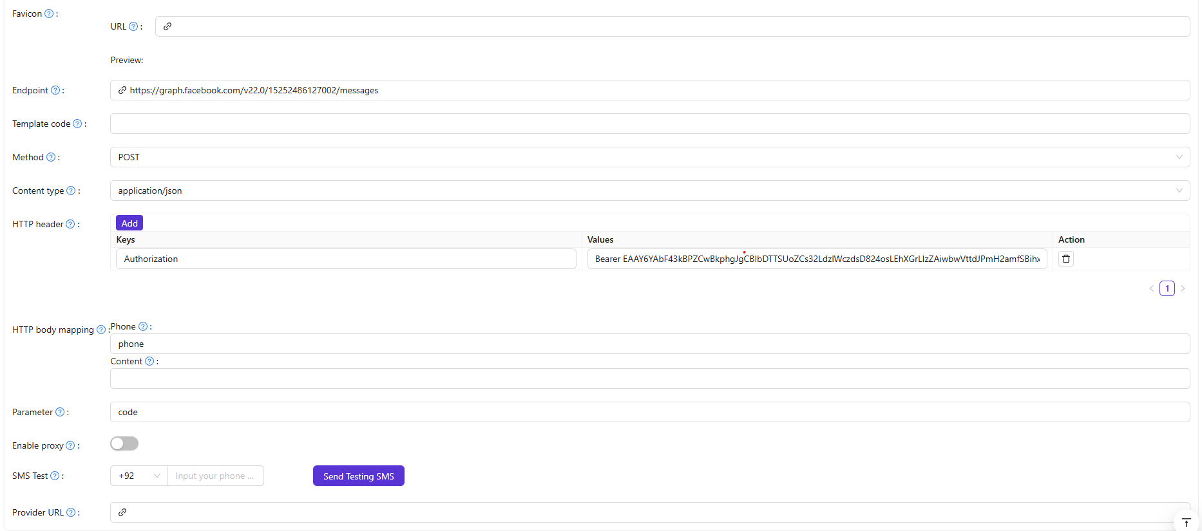The image size is (1202, 531).
Task: Toggle the Enable proxy switch
Action: click(124, 443)
